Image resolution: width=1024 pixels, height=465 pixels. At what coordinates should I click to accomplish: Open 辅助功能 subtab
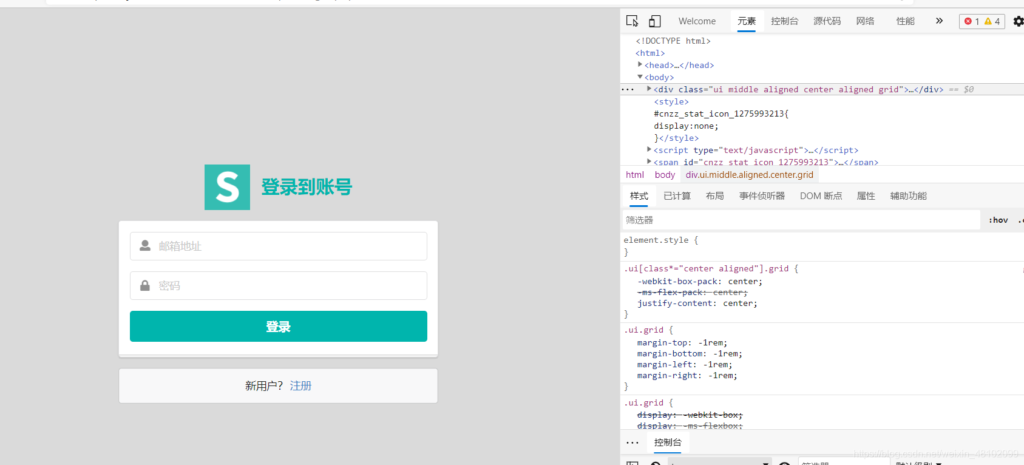(908, 196)
